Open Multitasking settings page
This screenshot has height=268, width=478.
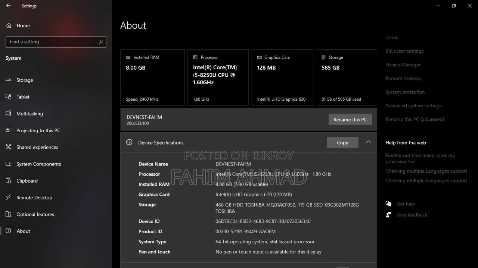[30, 114]
